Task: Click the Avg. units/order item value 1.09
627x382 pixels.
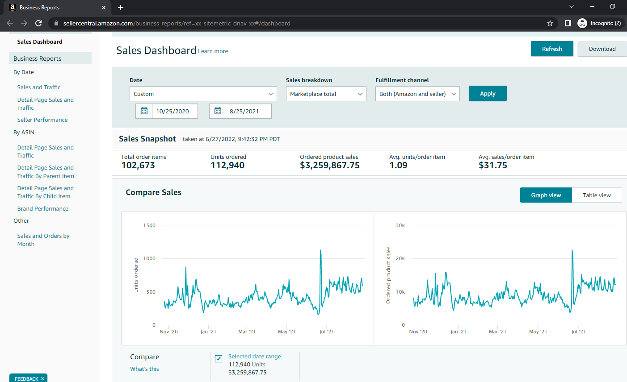Action: tap(398, 166)
